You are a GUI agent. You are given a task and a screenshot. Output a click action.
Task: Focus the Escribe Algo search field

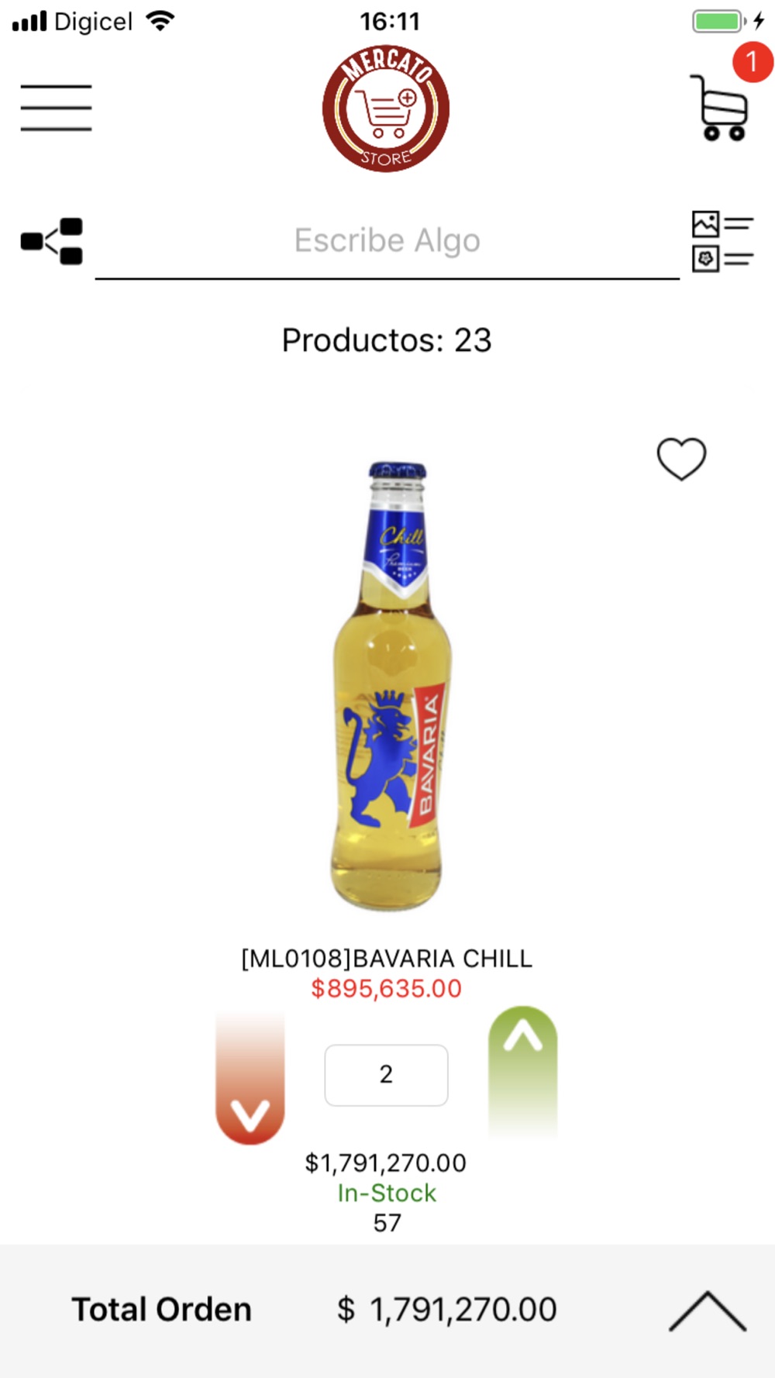tap(387, 242)
